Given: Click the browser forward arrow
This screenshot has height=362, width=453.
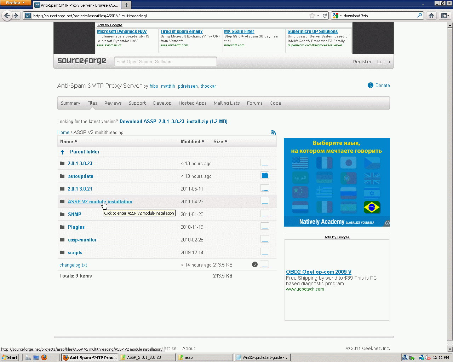Looking at the screenshot, I should pyautogui.click(x=16, y=16).
